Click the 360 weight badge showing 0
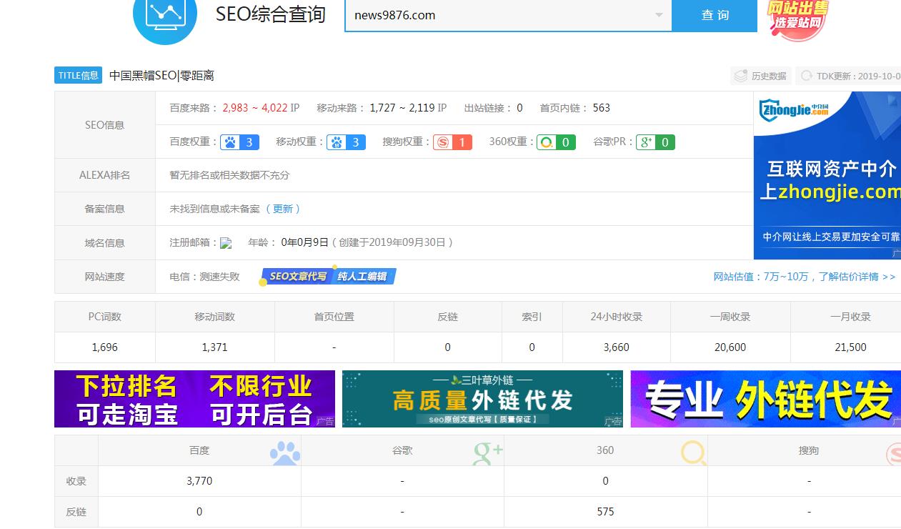901x529 pixels. [556, 142]
